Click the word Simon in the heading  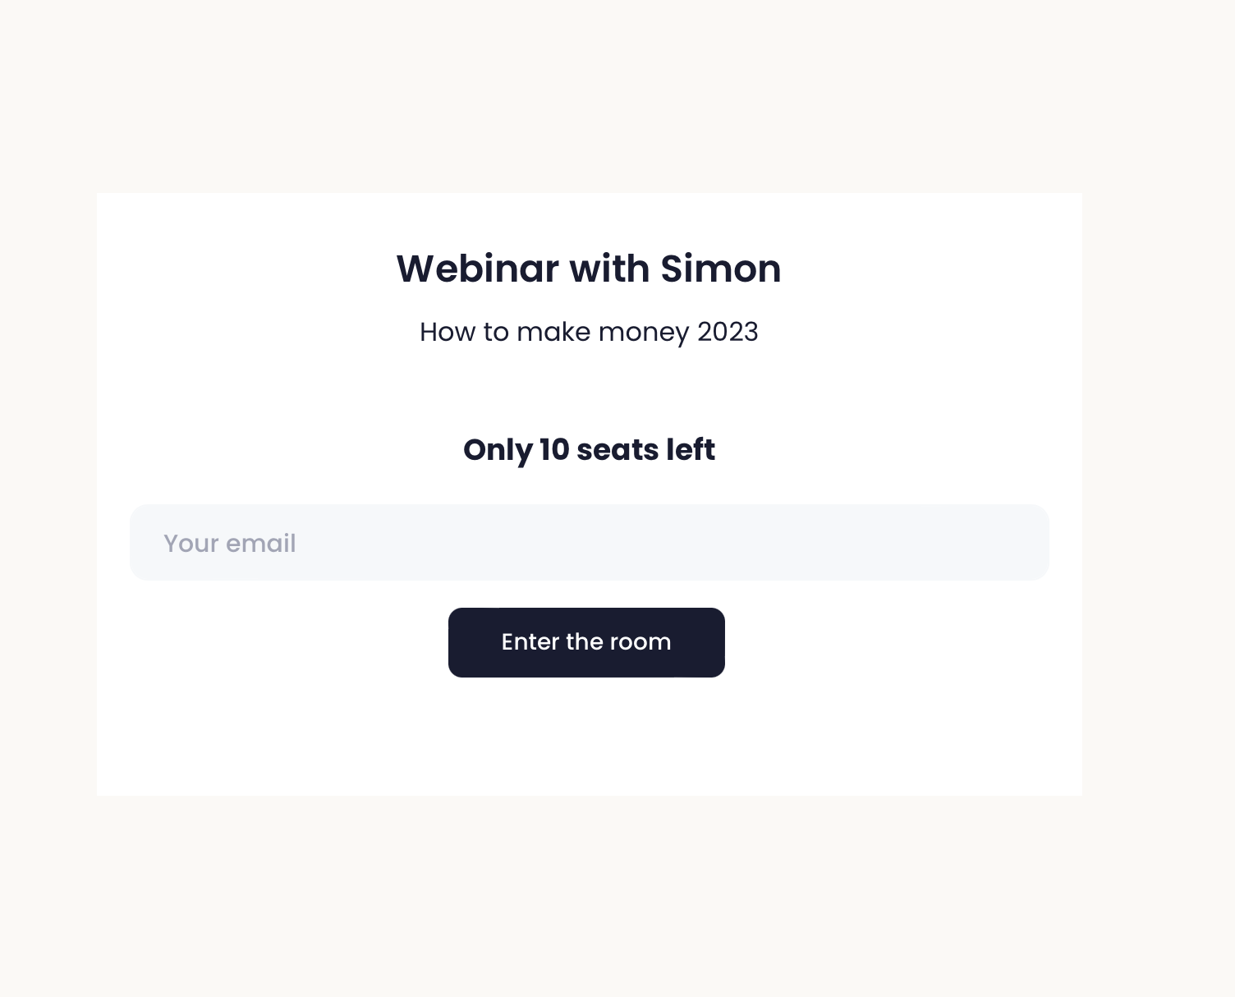pyautogui.click(x=720, y=269)
